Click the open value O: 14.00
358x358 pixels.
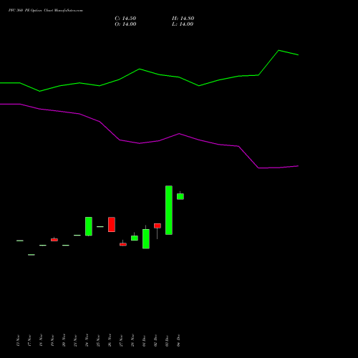[x=125, y=24]
